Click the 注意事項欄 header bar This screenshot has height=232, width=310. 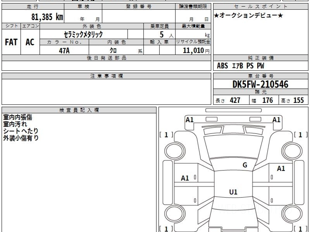coord(106,76)
